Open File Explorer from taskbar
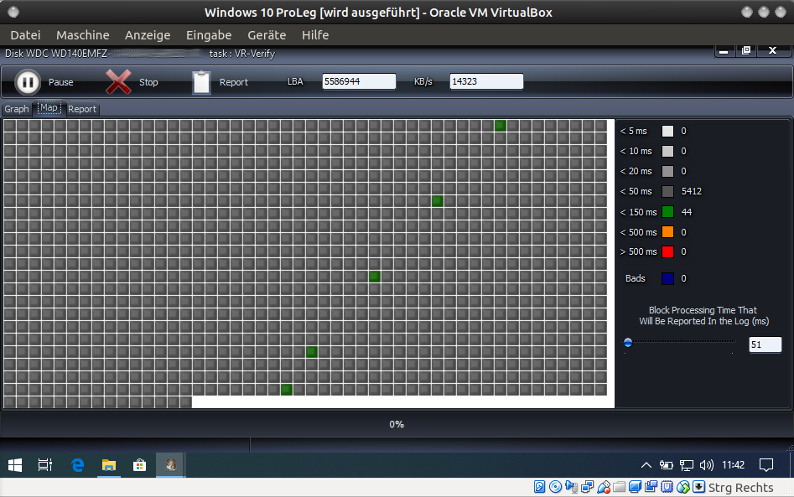 [x=109, y=465]
